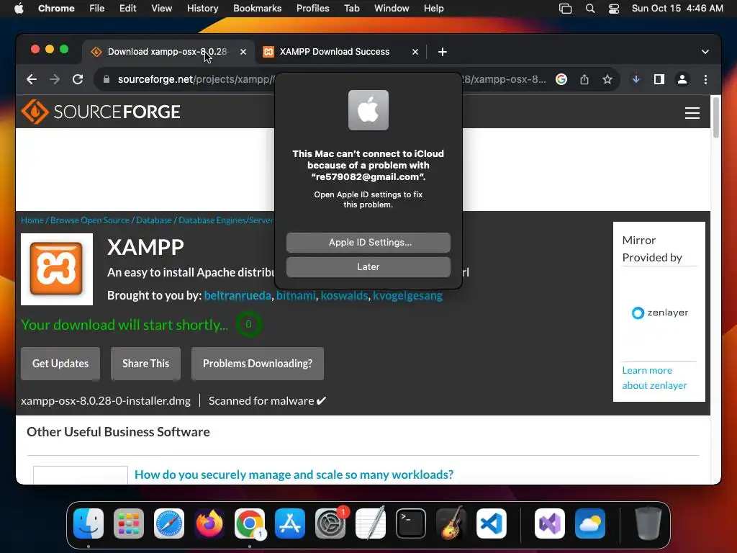This screenshot has width=737, height=553.
Task: Open the SourceForge hamburger menu
Action: (692, 113)
